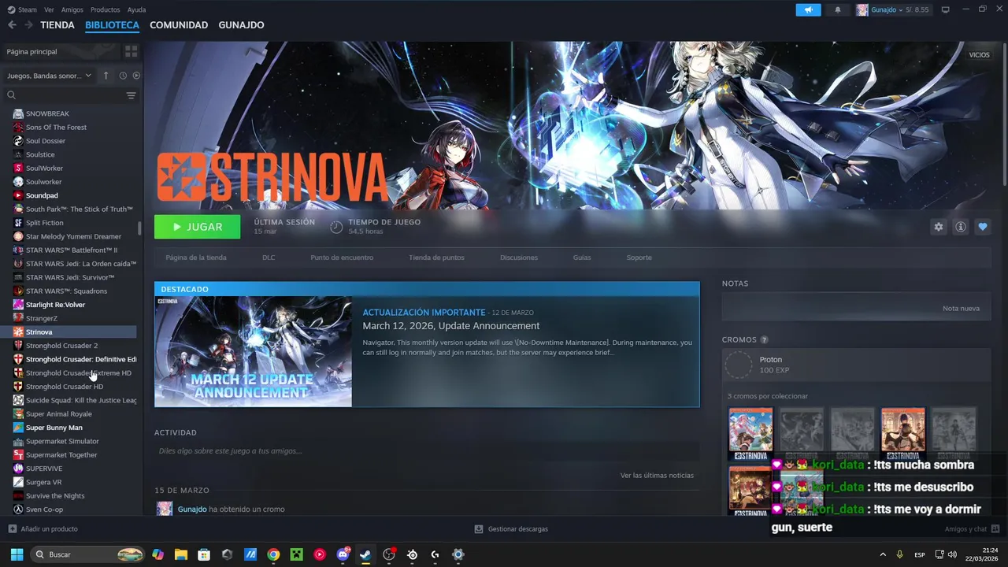This screenshot has width=1008, height=567.
Task: Toggle library grid view icon beside Página principal
Action: (131, 51)
